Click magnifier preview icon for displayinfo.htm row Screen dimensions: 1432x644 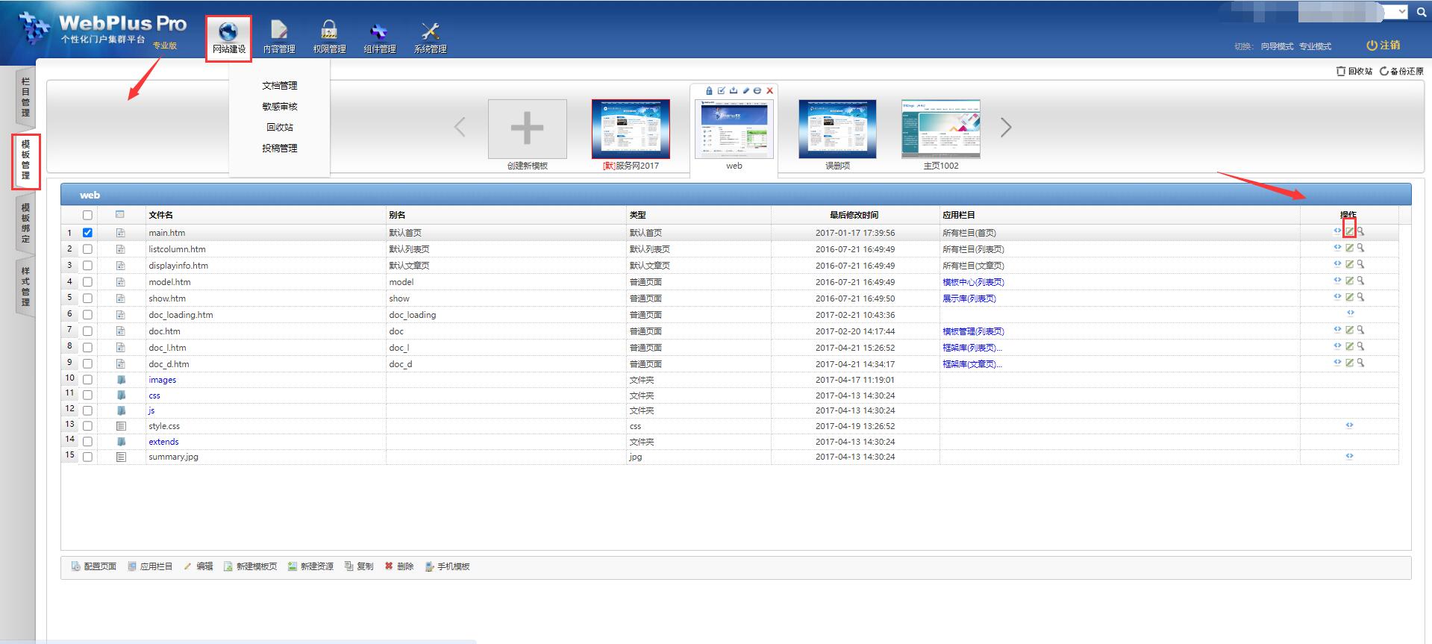tap(1360, 264)
